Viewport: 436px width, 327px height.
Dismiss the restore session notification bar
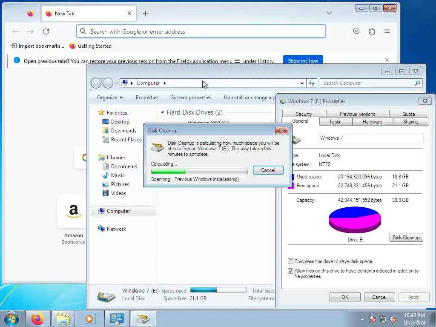tap(387, 60)
